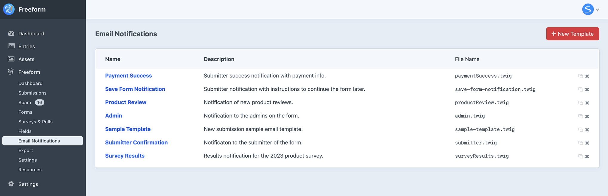
Task: Open the Dashboard from the sidebar icon
Action: [11, 33]
